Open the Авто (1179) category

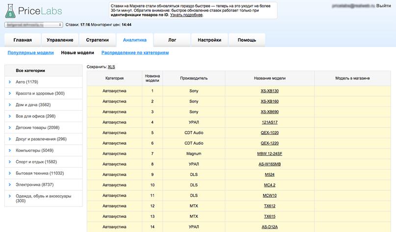pyautogui.click(x=27, y=82)
